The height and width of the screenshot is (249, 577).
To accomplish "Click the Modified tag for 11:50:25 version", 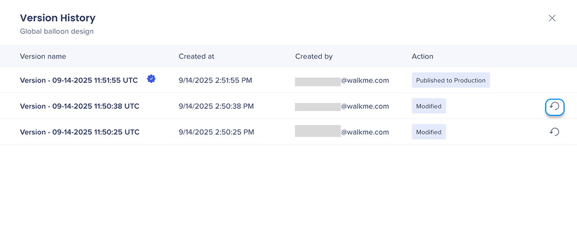I will (429, 132).
